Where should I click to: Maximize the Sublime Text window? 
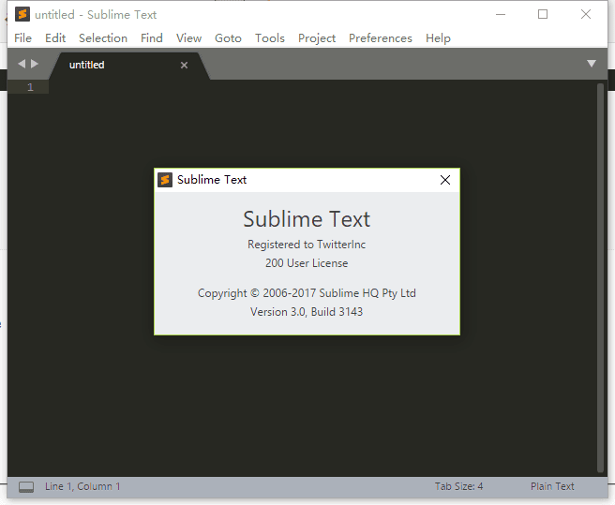[543, 14]
